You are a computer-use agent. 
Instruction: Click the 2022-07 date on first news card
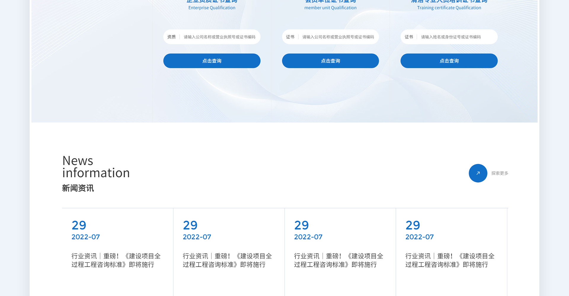86,237
